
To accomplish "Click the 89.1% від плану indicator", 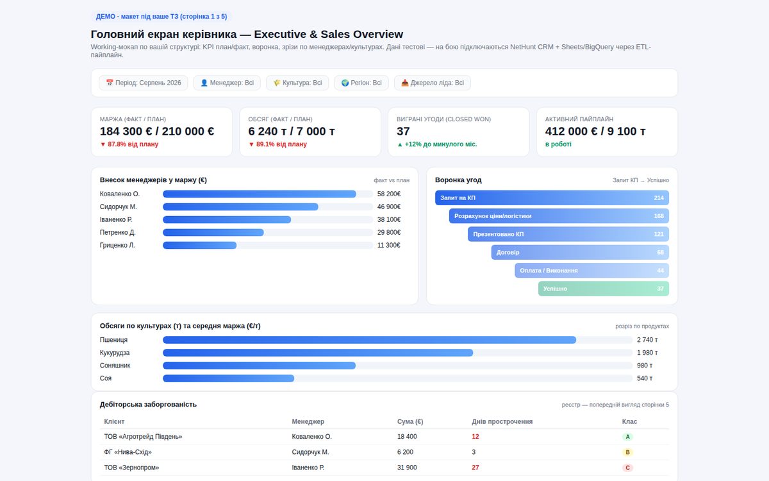I will (x=277, y=144).
